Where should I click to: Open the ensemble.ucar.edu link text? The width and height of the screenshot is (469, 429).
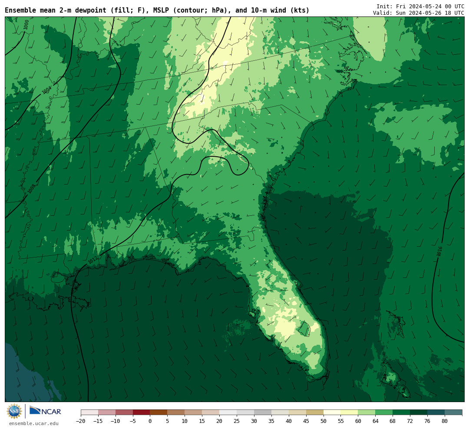(33, 423)
